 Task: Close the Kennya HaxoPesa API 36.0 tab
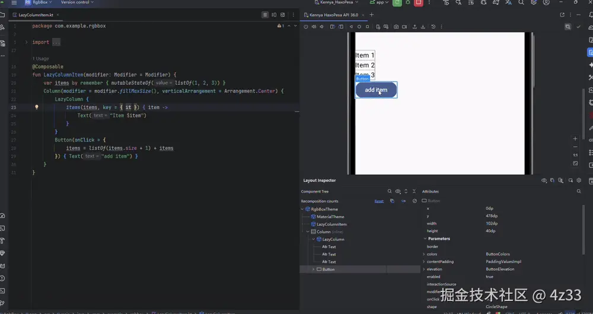pyautogui.click(x=363, y=15)
